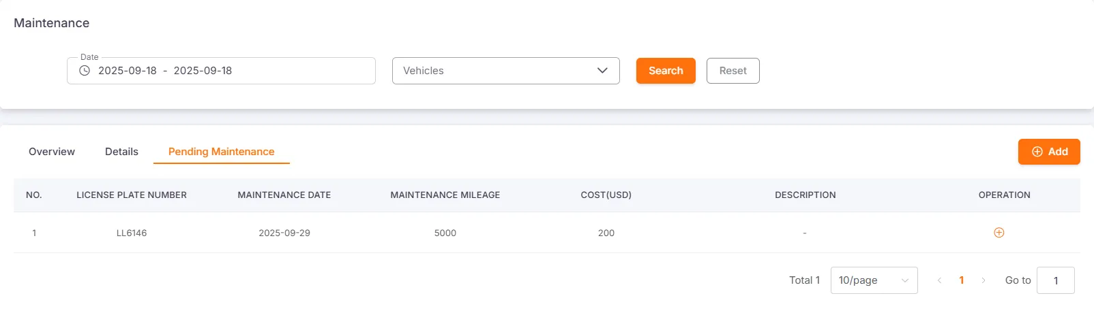
Task: Switch to the Details tab
Action: point(121,152)
